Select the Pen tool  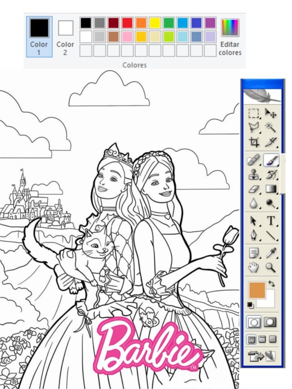pyautogui.click(x=254, y=235)
